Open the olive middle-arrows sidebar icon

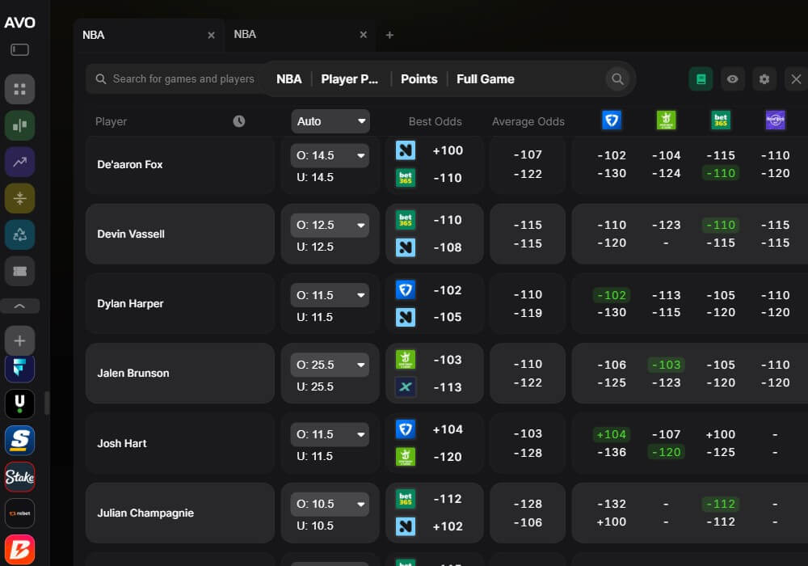(19, 198)
